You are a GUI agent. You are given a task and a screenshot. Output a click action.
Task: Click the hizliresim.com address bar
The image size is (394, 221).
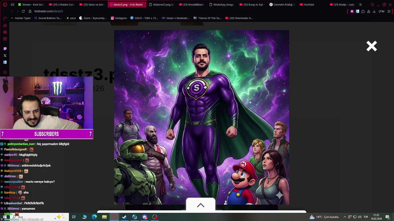click(x=49, y=11)
